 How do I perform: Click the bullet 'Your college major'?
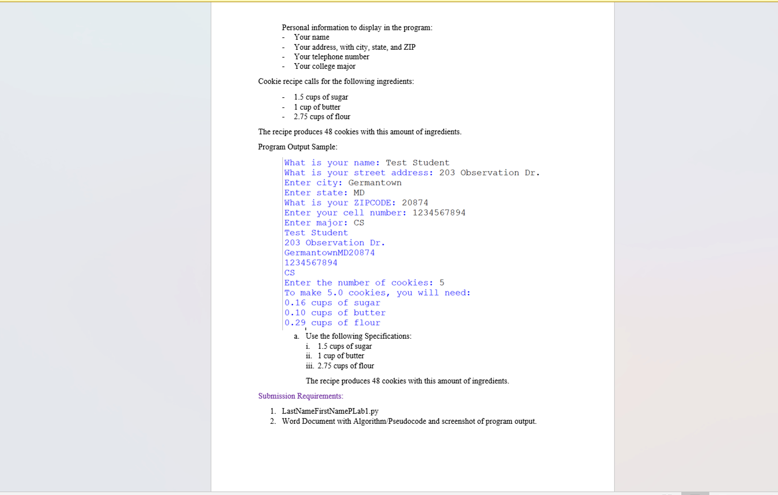(325, 66)
